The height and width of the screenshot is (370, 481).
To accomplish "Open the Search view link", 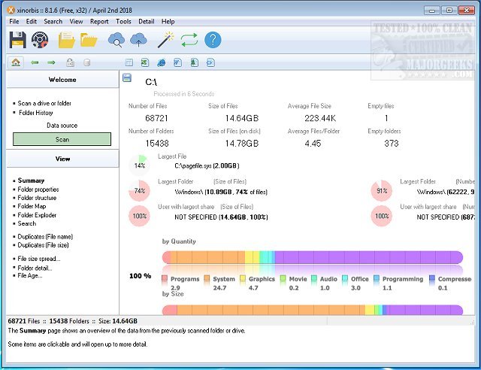I will click(27, 223).
